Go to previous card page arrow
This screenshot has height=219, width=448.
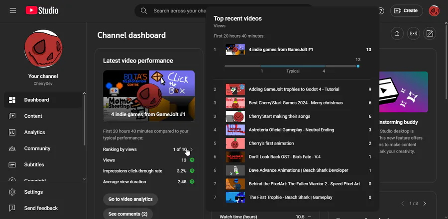pyautogui.click(x=403, y=203)
